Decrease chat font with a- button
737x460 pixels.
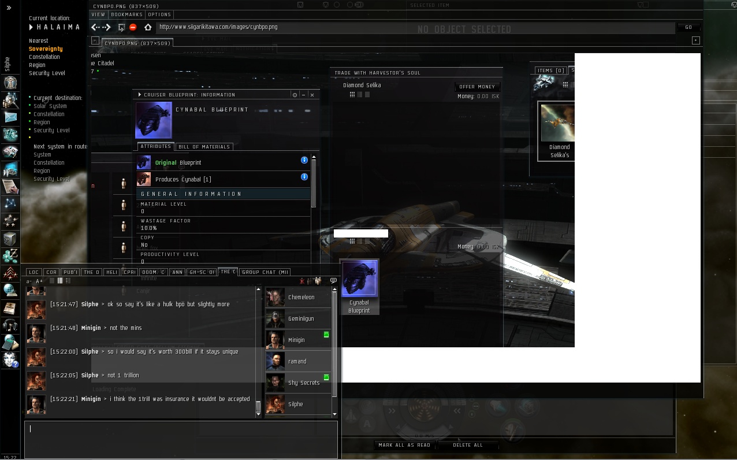(29, 281)
